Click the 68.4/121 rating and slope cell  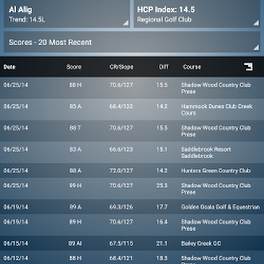tap(121, 258)
